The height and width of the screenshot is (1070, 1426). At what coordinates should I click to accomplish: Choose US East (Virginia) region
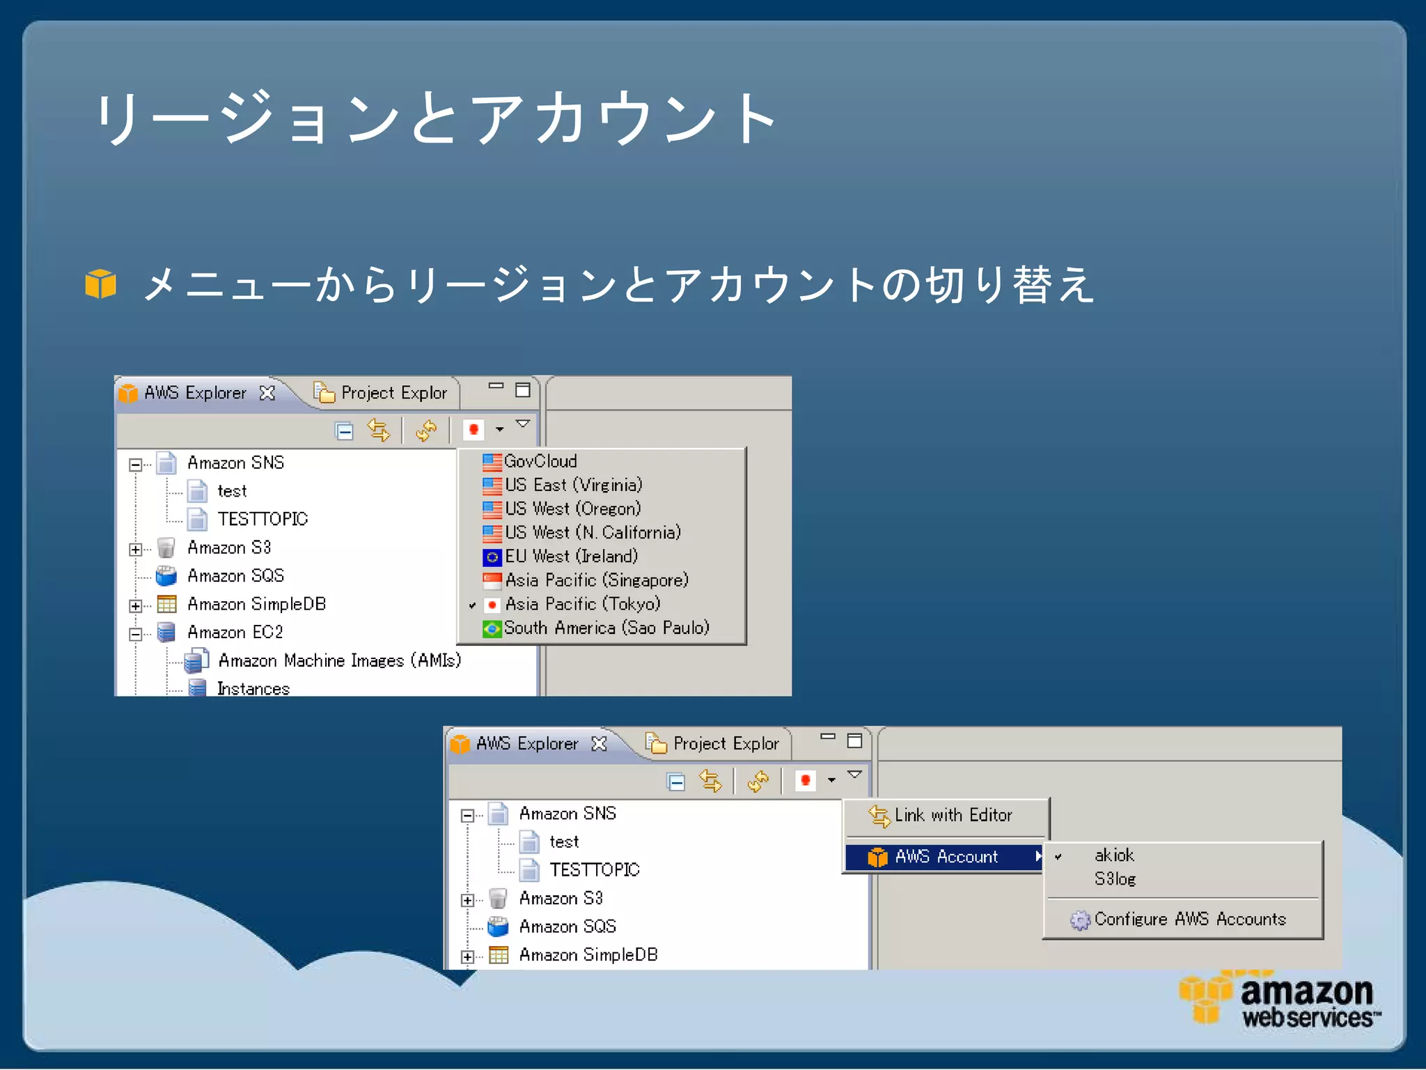click(573, 485)
